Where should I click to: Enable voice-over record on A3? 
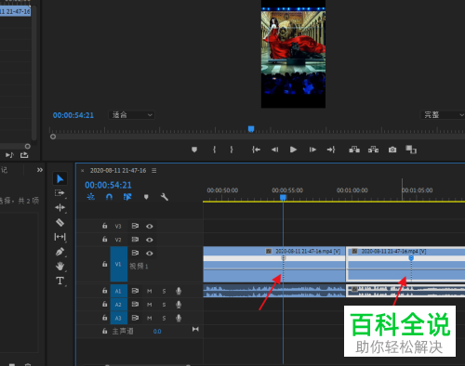(x=179, y=318)
